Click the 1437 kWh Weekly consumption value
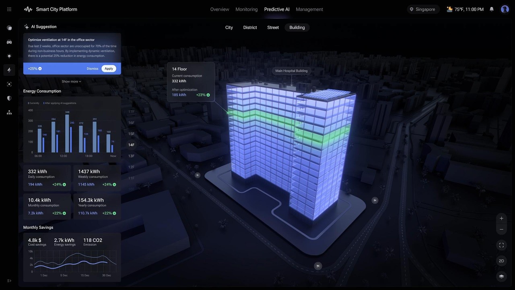 tap(89, 172)
